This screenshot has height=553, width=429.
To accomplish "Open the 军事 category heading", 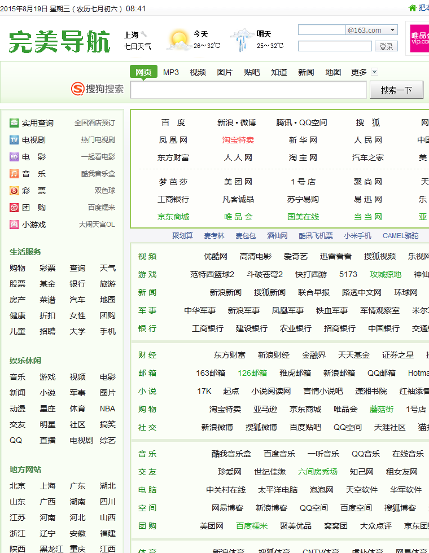I will click(147, 310).
